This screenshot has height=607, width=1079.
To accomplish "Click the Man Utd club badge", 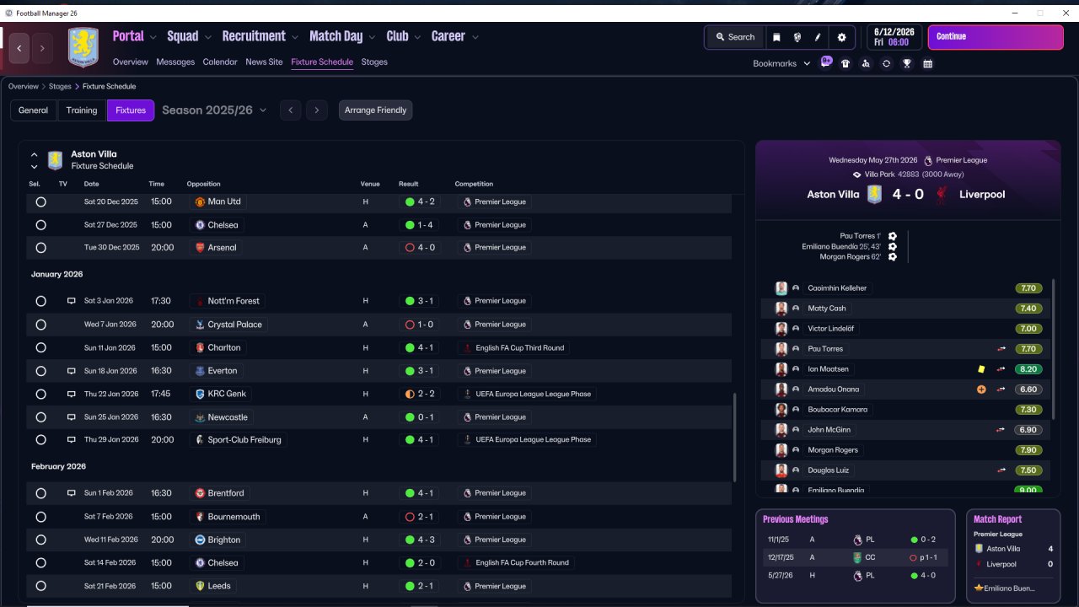I will click(x=200, y=202).
